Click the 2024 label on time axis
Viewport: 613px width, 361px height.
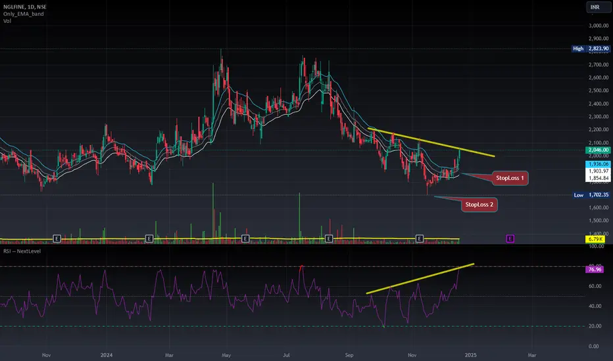107,355
